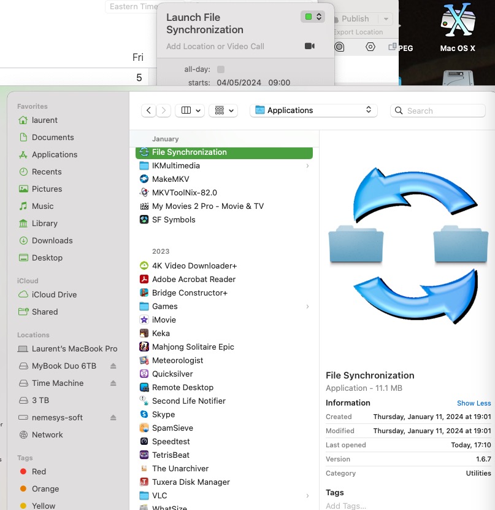Image resolution: width=495 pixels, height=510 pixels.
Task: Click the Show Less link
Action: [474, 403]
